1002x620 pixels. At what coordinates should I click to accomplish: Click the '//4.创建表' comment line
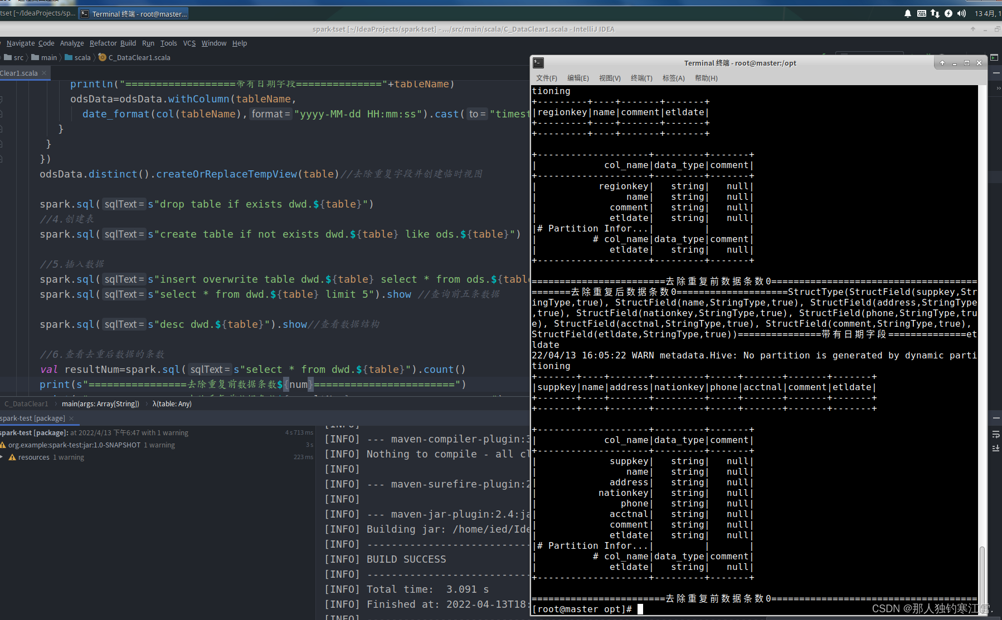67,219
